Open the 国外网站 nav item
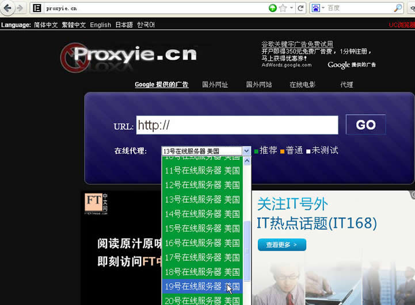 point(259,84)
